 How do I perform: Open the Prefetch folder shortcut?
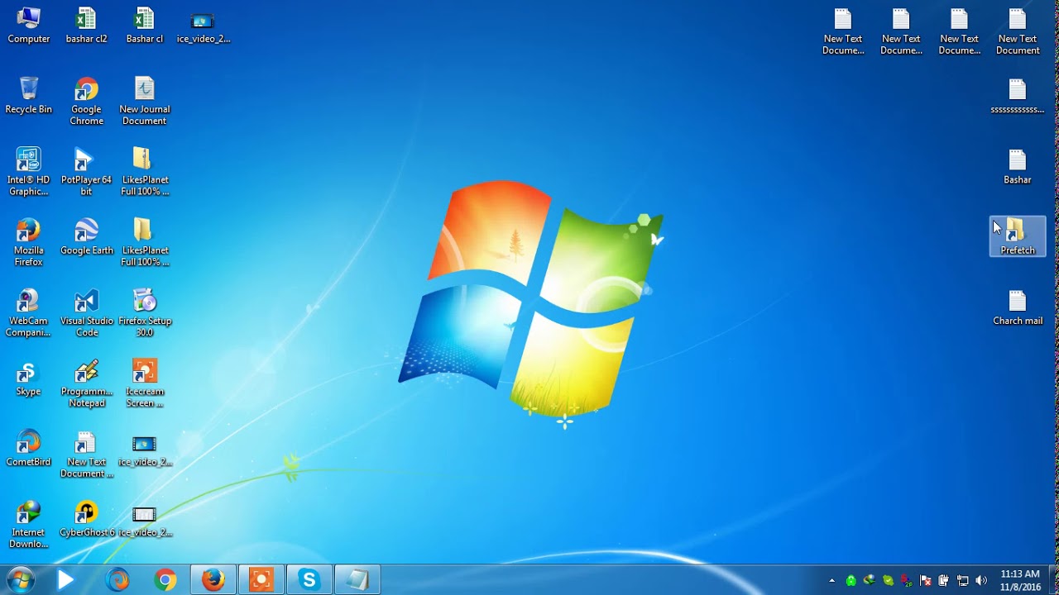point(1018,236)
